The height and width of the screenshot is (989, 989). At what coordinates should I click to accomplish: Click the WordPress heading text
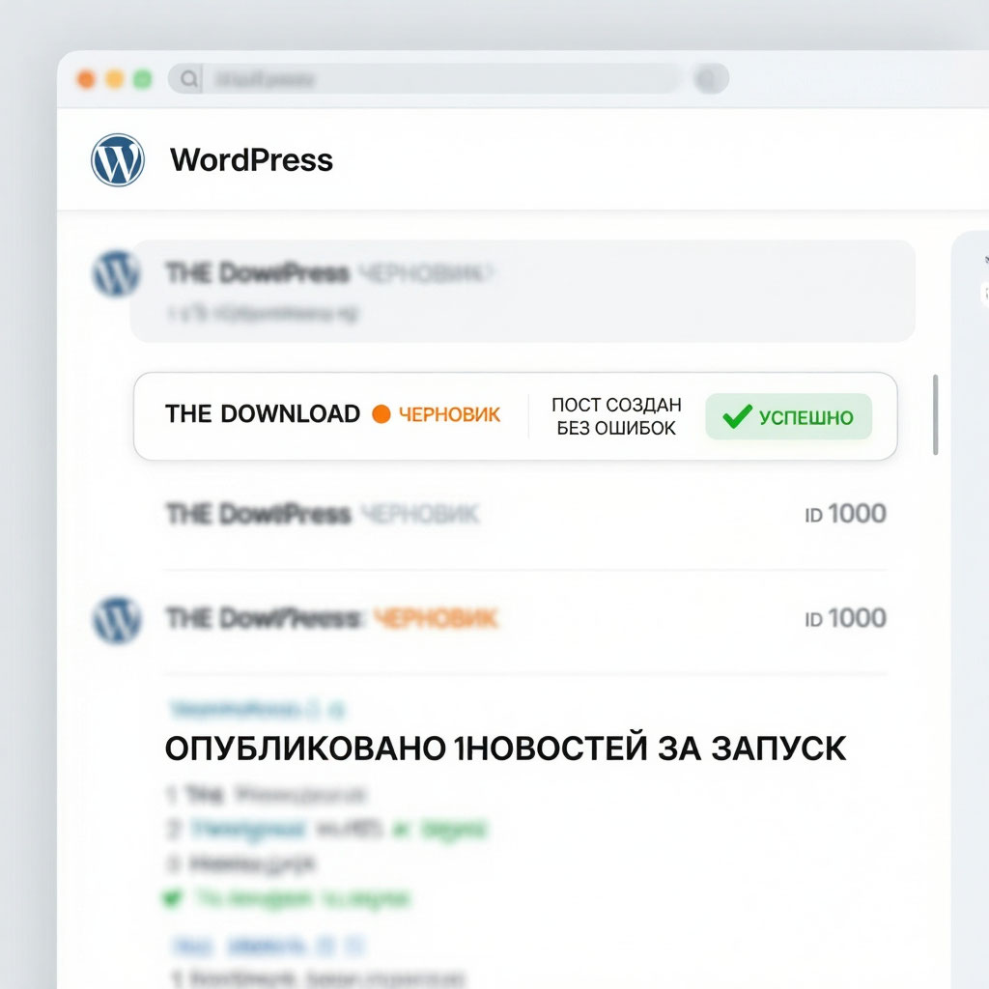click(x=251, y=159)
